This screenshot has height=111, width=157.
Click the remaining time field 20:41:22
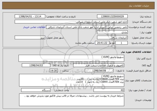102,43
